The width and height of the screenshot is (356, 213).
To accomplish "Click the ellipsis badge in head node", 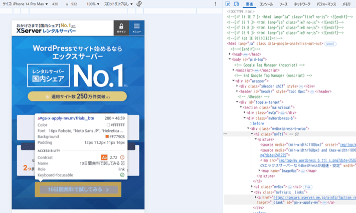I will [x=245, y=54].
